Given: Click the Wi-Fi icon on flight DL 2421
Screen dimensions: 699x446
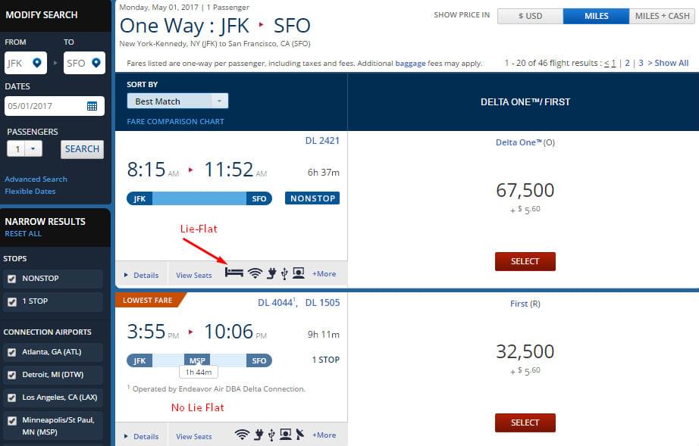Looking at the screenshot, I should coord(255,273).
